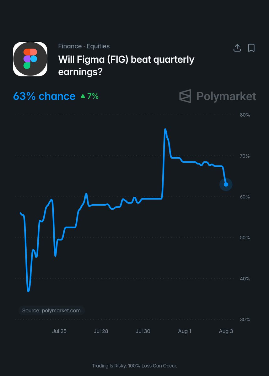Image resolution: width=269 pixels, height=376 pixels.
Task: Open the Equities category link
Action: pyautogui.click(x=98, y=46)
